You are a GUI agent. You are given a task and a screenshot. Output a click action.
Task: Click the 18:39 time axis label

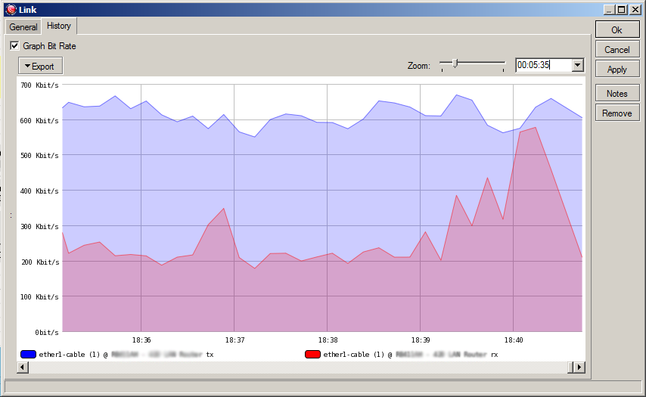click(421, 340)
